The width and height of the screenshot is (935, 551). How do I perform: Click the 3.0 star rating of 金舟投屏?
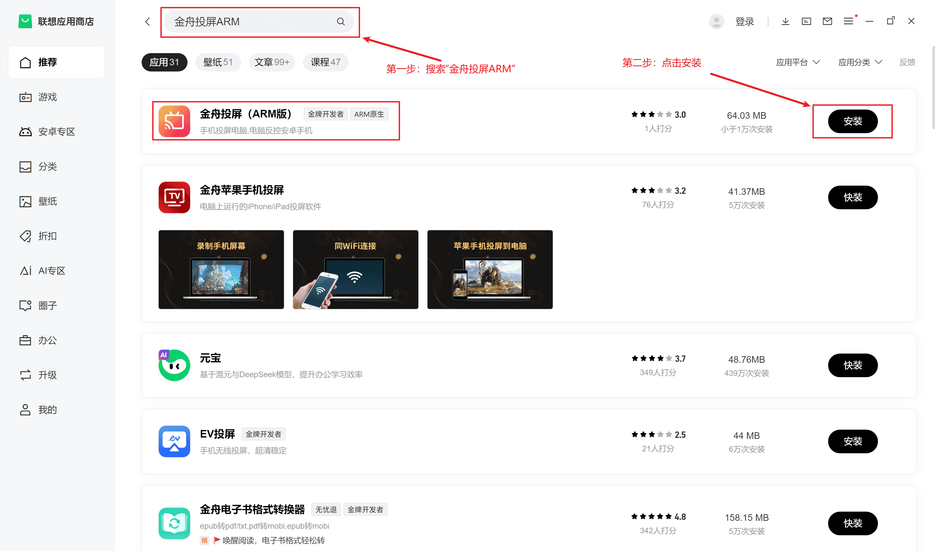click(x=658, y=114)
